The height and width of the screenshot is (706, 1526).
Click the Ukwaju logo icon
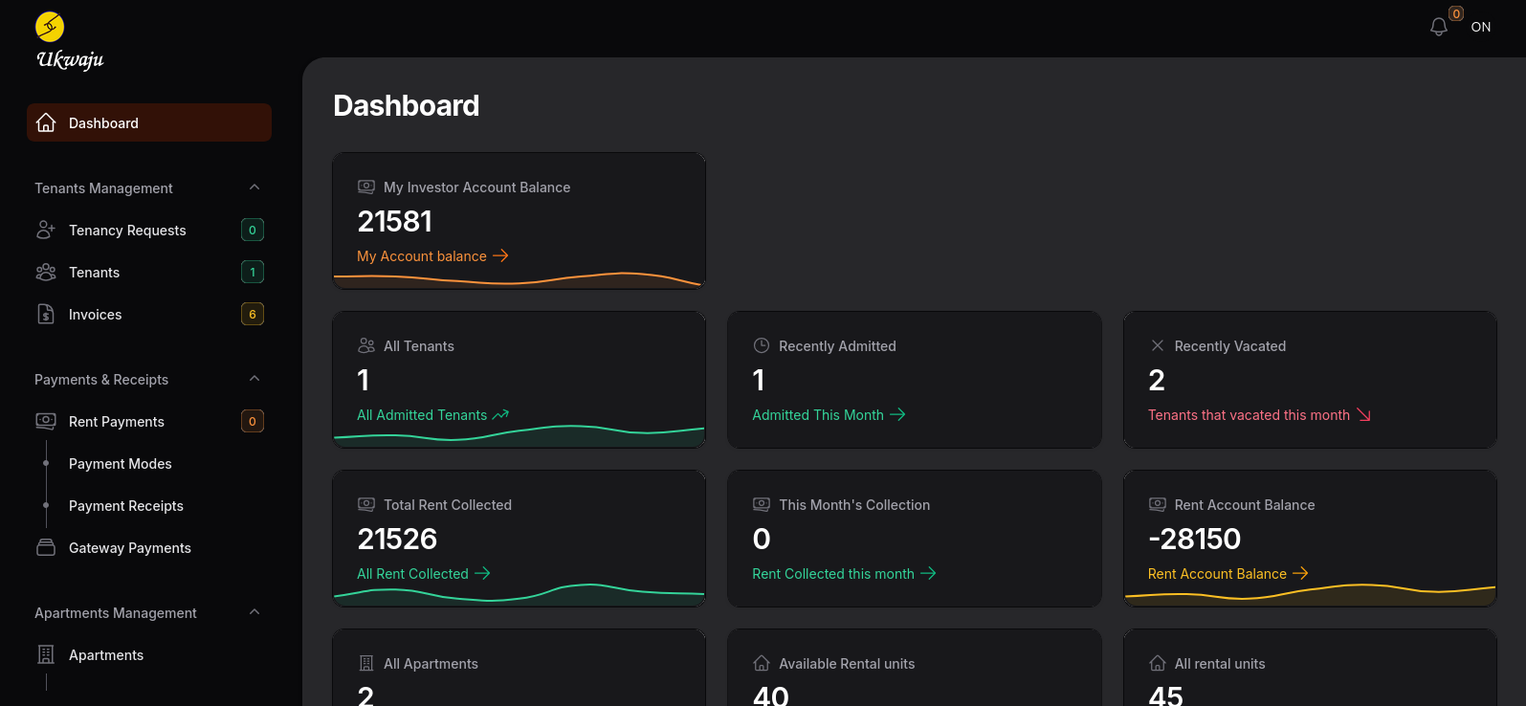(x=50, y=27)
